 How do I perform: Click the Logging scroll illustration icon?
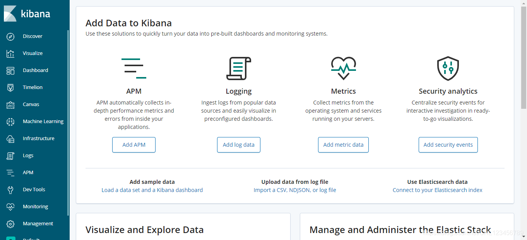tap(239, 69)
